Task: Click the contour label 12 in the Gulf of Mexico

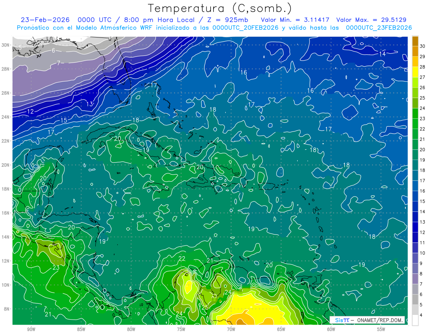Action: (x=30, y=112)
